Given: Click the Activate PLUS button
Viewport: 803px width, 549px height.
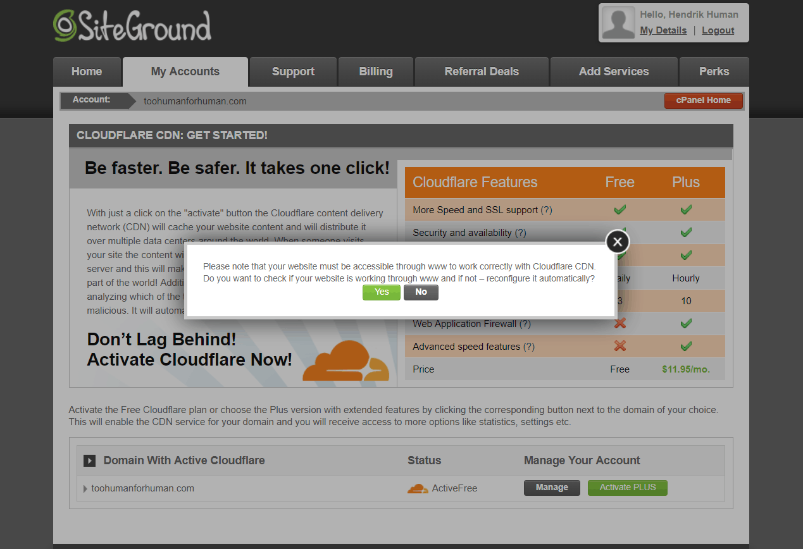Looking at the screenshot, I should point(628,488).
